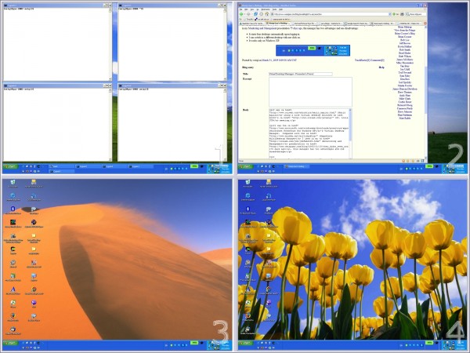Switch to the desktop 3 preview with sand dune
Screen dimensions: 470x353
click(117, 265)
